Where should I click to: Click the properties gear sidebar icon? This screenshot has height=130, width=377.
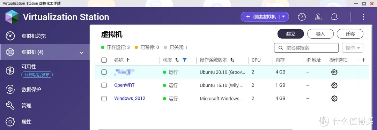coord(10,122)
